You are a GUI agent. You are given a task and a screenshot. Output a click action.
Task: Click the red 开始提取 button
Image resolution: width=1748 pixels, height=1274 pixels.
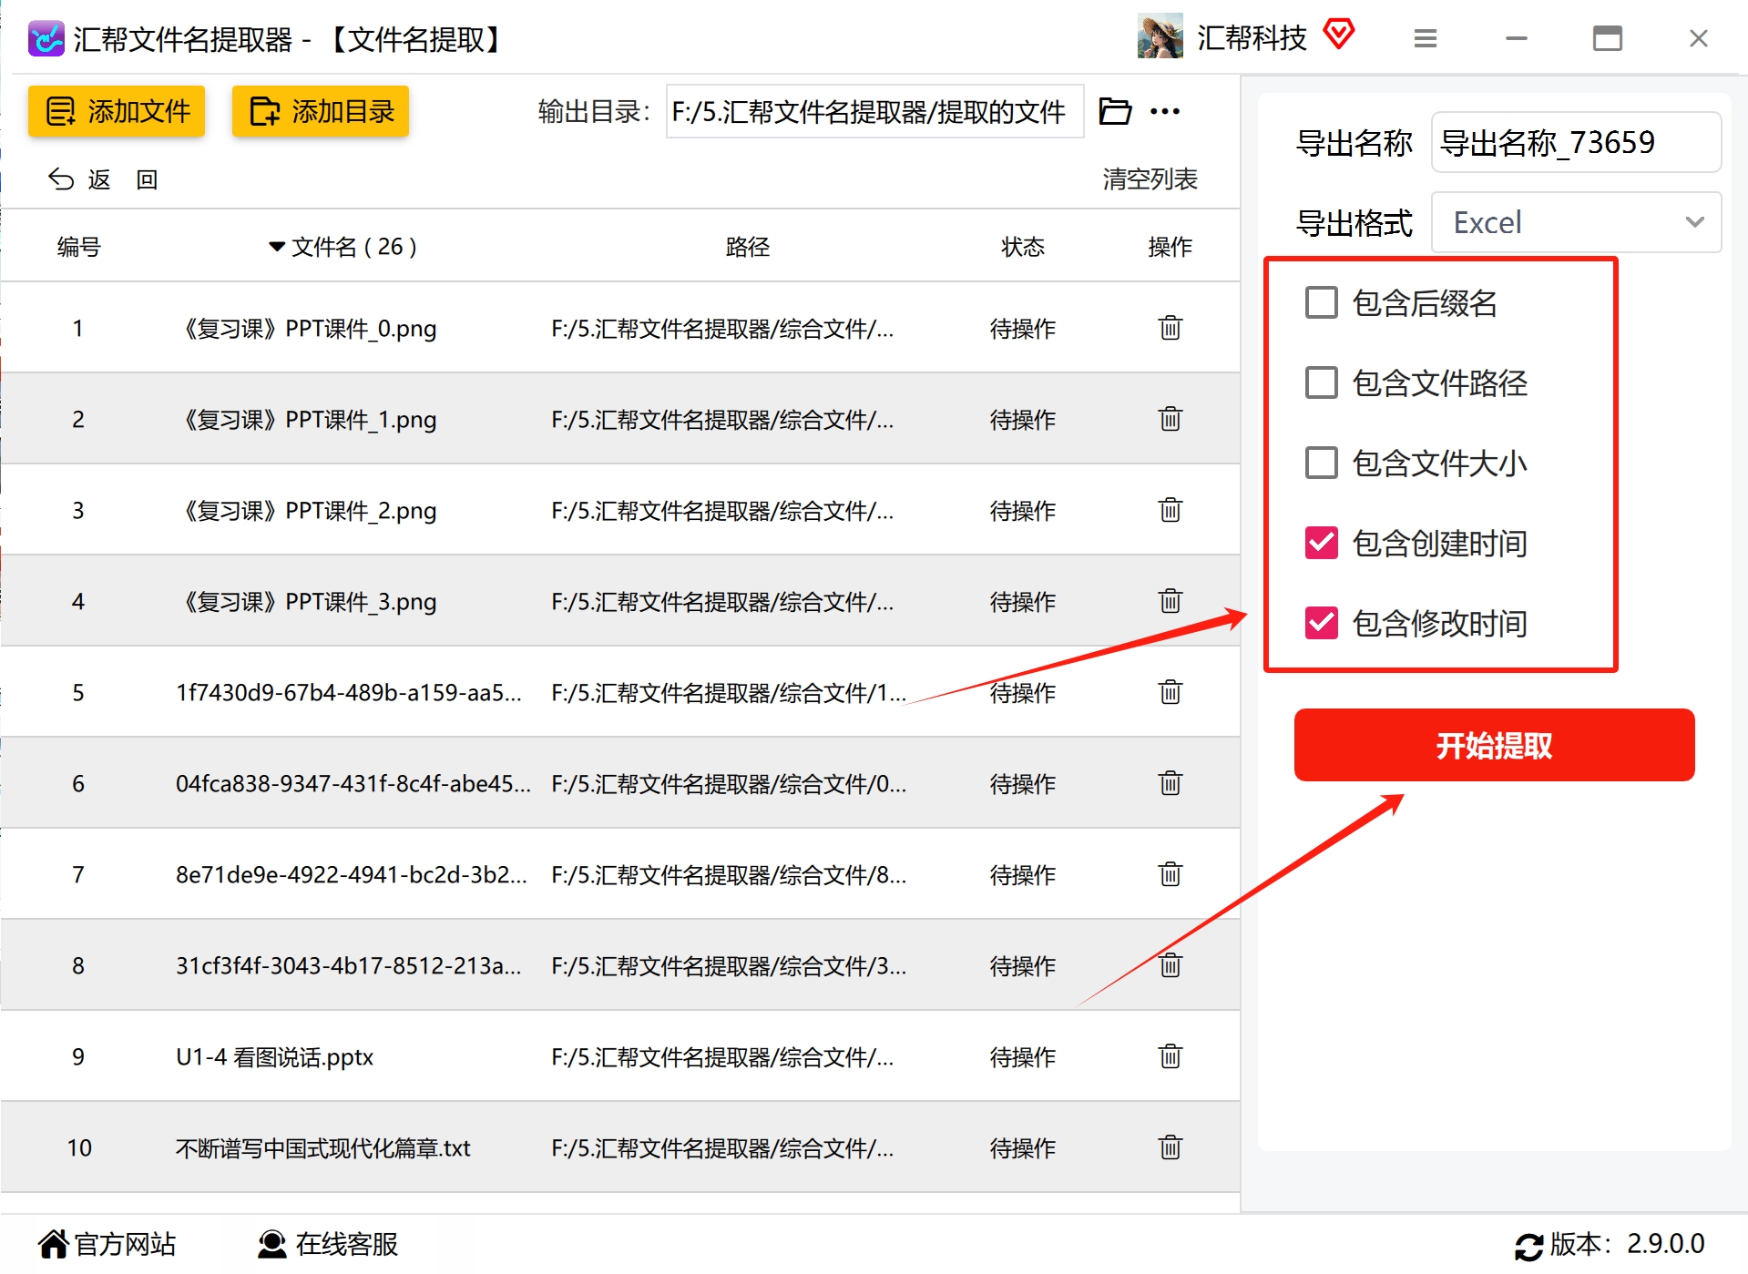click(x=1494, y=745)
